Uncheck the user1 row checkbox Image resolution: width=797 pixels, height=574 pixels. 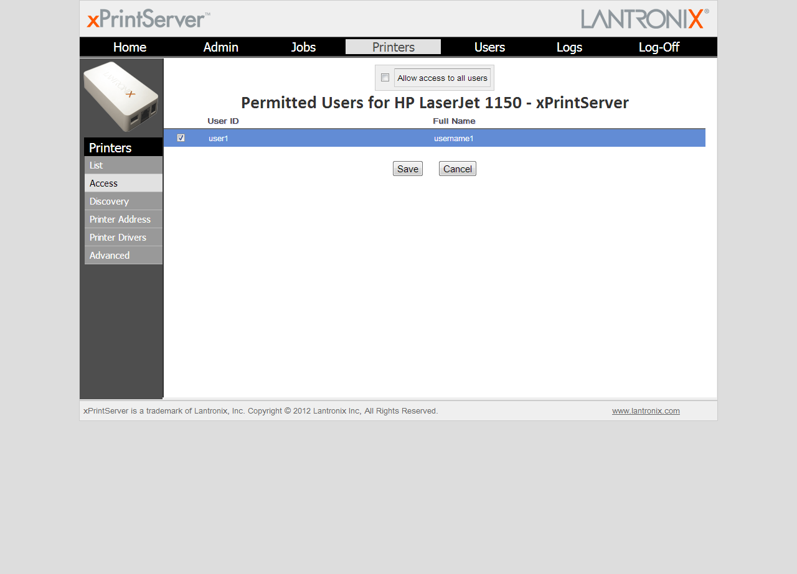pos(181,138)
